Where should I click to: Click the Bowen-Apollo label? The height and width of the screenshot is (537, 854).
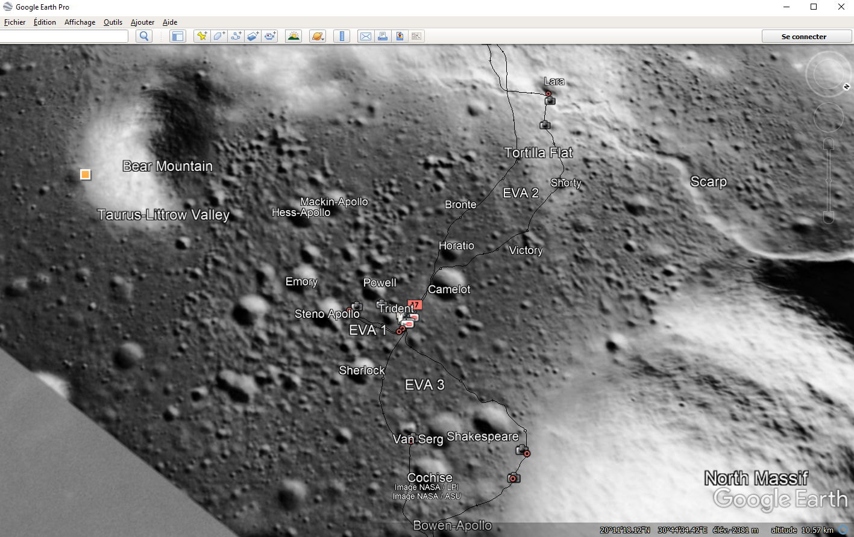(453, 526)
